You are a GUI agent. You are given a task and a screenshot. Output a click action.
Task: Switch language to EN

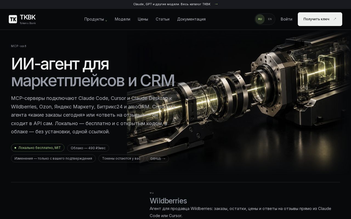tap(270, 19)
